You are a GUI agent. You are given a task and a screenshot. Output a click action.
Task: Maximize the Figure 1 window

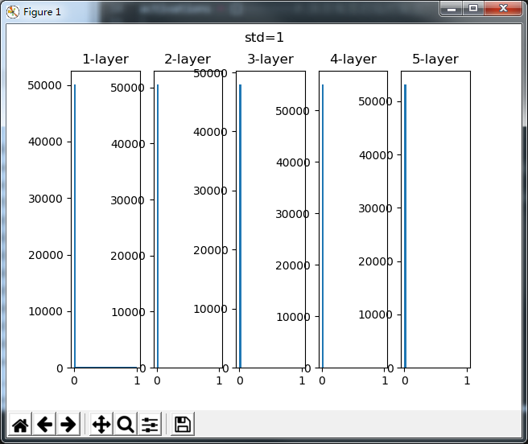[473, 9]
